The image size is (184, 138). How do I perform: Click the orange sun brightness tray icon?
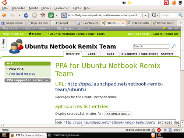(174, 3)
